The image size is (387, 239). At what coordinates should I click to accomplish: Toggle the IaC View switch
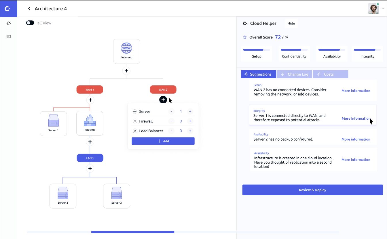30,23
